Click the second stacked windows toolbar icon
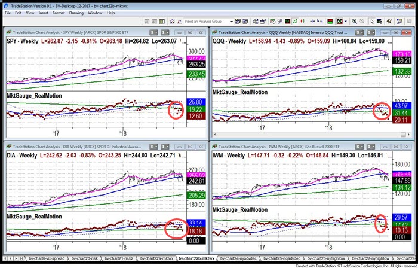Screen dimensions: 418x268 pyautogui.click(x=263, y=22)
